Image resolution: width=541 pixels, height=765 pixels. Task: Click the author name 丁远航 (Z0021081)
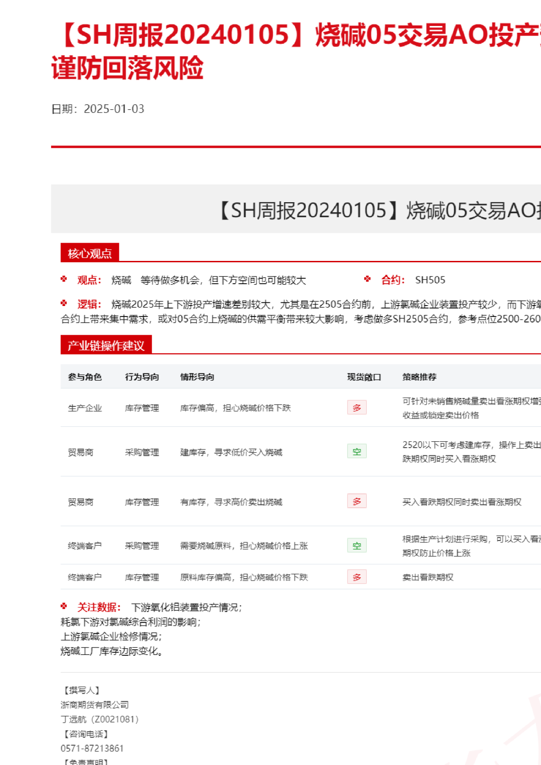(99, 719)
